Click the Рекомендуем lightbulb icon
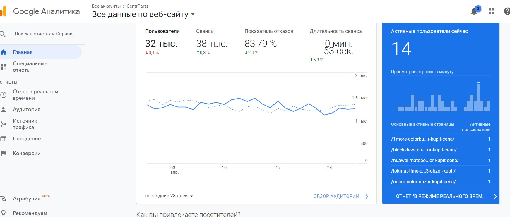 pos(4,213)
